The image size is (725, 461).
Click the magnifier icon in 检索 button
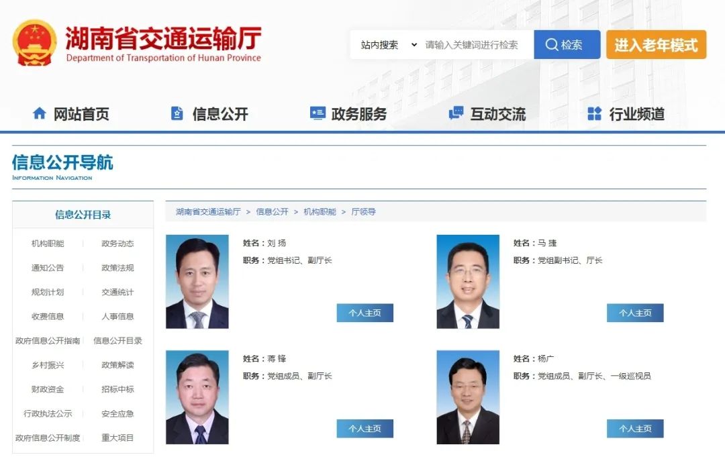coord(552,45)
